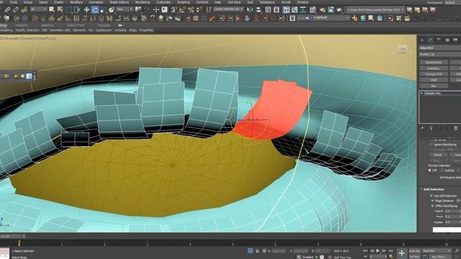Open the Create Selection Set dropdown
The image size is (461, 259).
[x=229, y=9]
